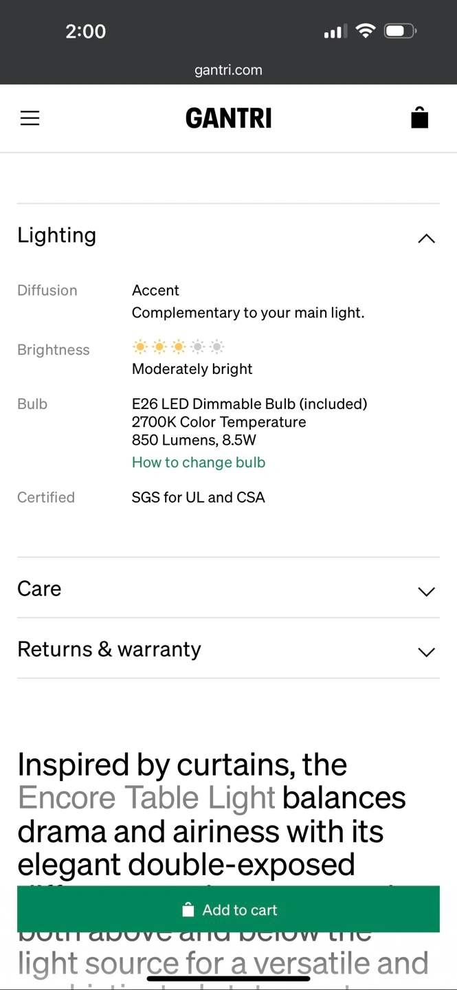Tap the Lighting section heading
The height and width of the screenshot is (990, 457).
pyautogui.click(x=56, y=236)
